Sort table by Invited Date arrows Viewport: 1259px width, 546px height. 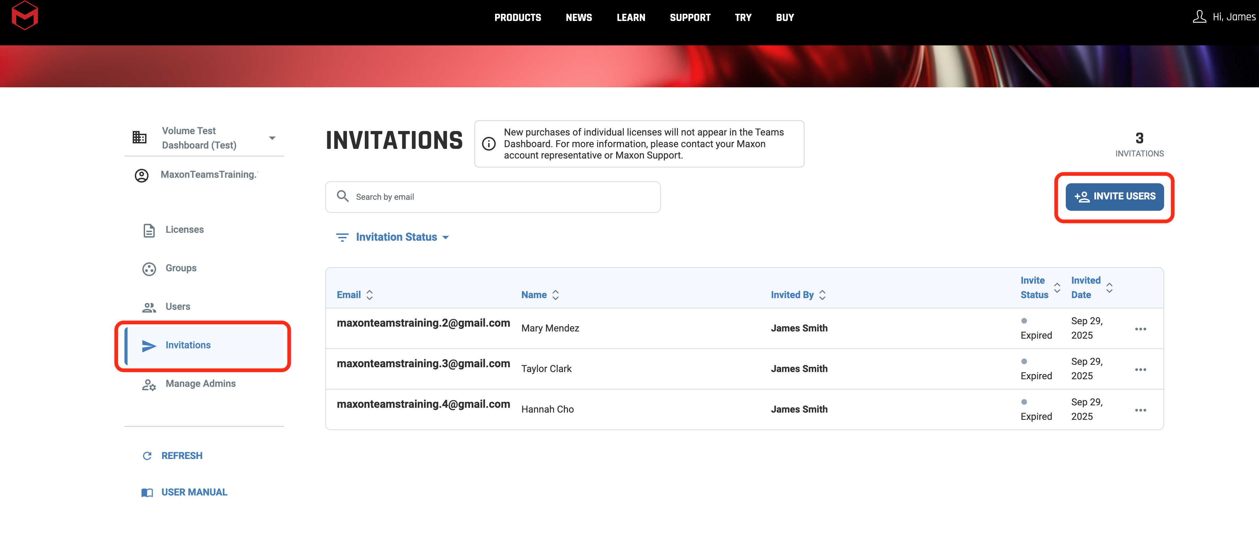[1109, 287]
